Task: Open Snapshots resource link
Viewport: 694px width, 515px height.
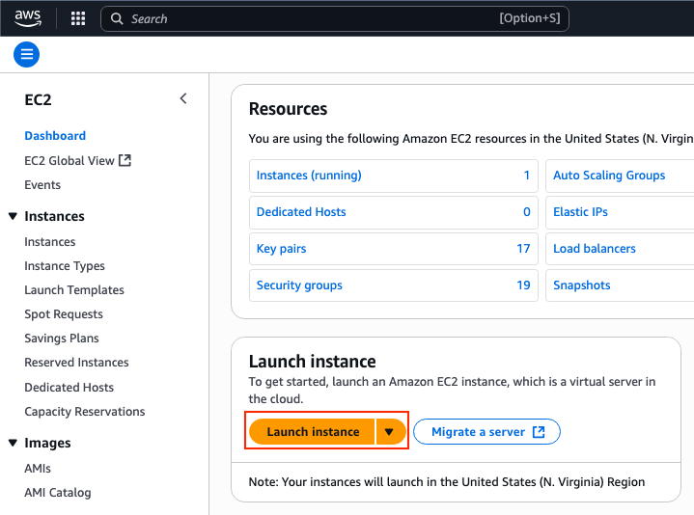Action: click(x=582, y=285)
